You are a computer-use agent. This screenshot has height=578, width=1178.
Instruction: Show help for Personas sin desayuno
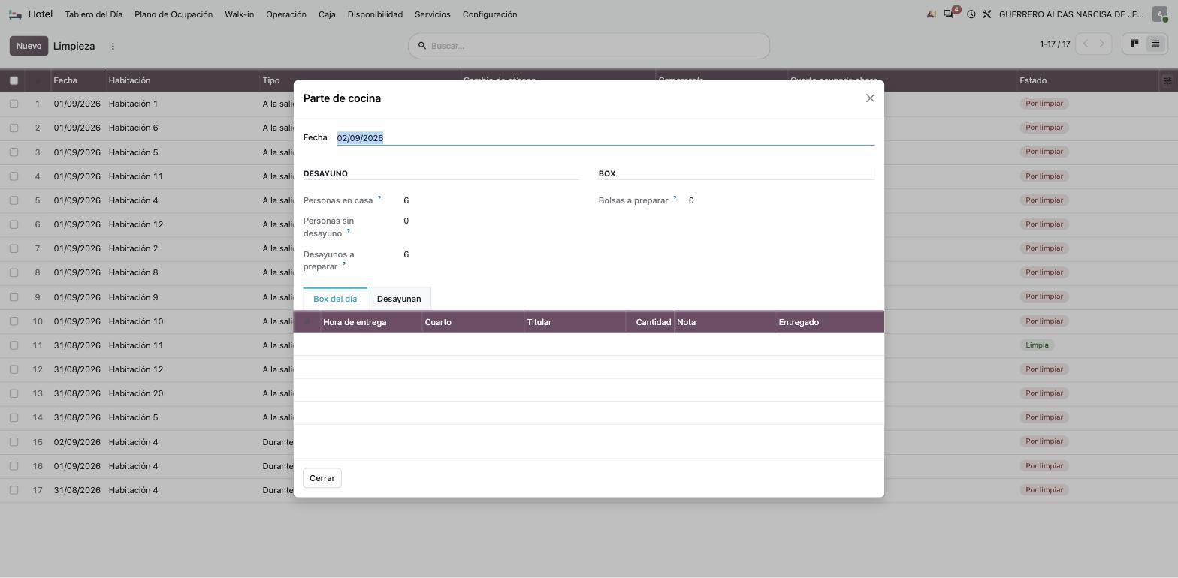348,231
